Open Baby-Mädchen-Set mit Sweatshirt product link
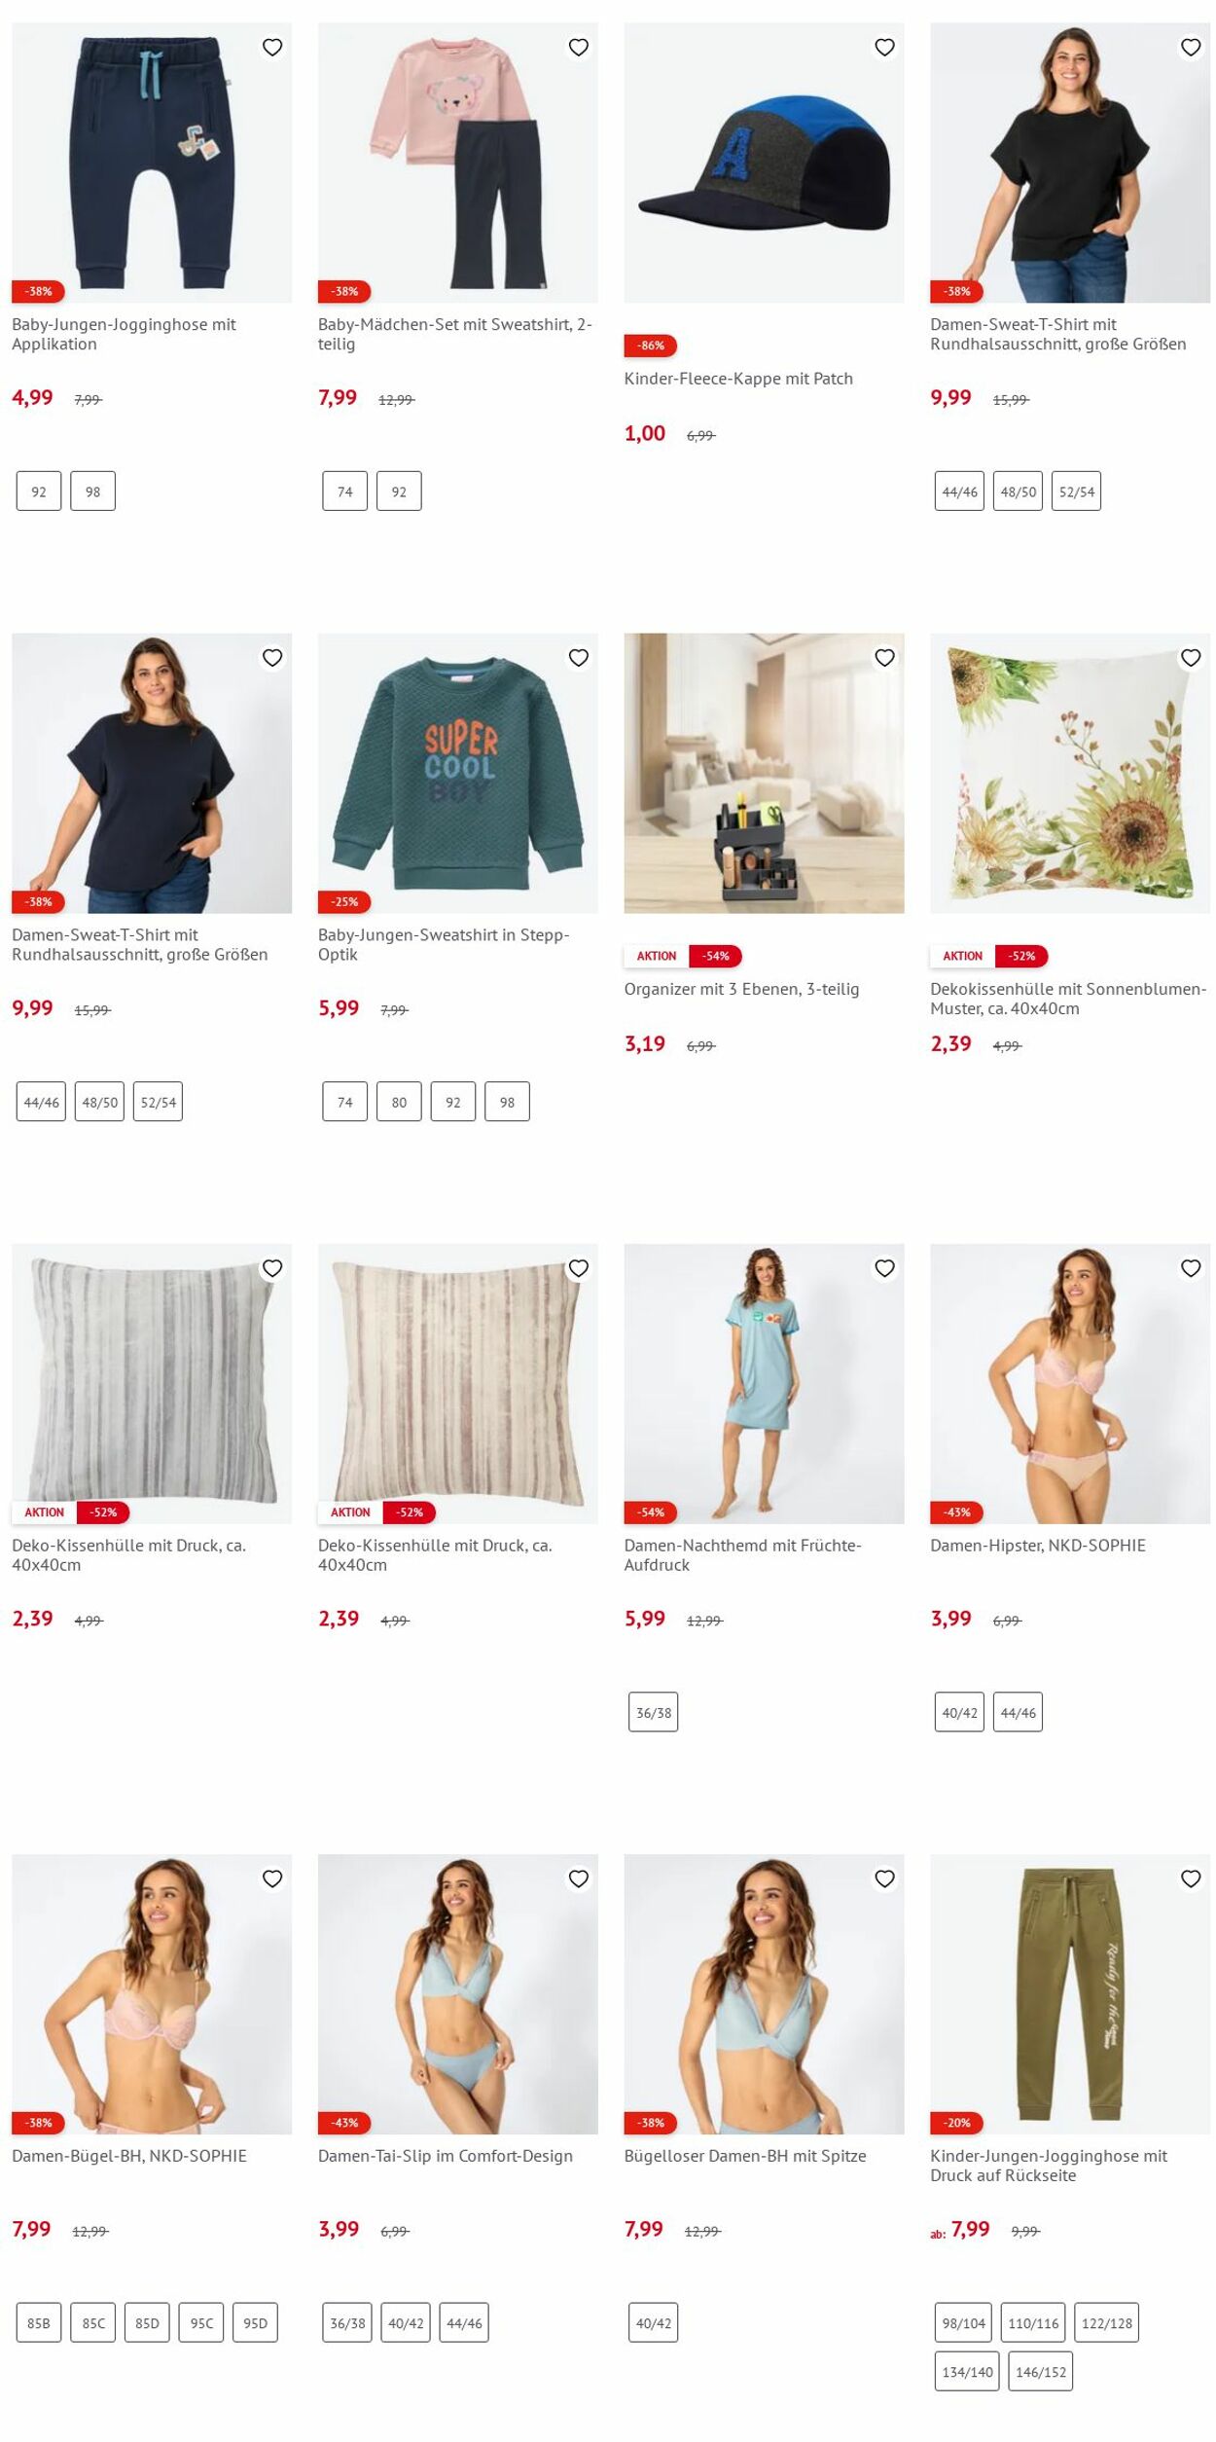Image resolution: width=1216 pixels, height=2442 pixels. click(x=455, y=334)
